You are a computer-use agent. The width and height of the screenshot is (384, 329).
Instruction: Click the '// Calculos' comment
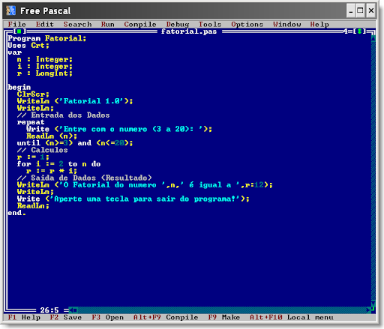42,150
